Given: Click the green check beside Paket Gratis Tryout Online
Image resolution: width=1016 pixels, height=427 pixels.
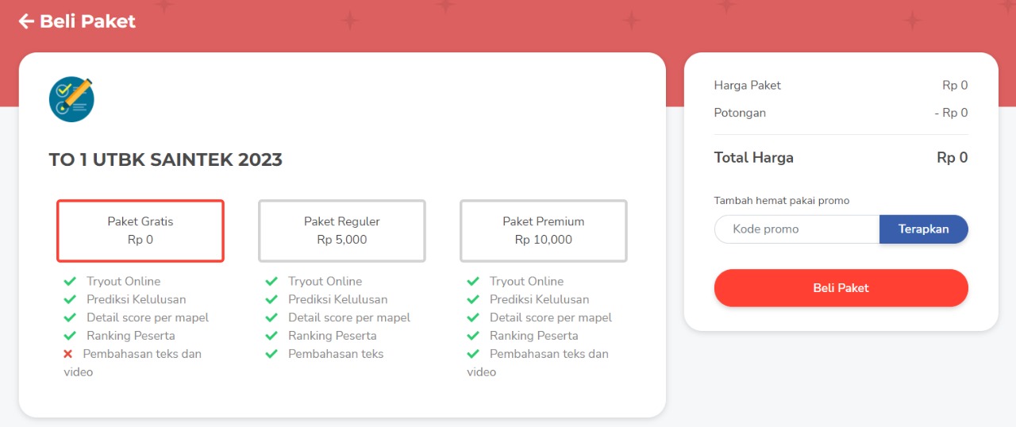Looking at the screenshot, I should (x=70, y=282).
